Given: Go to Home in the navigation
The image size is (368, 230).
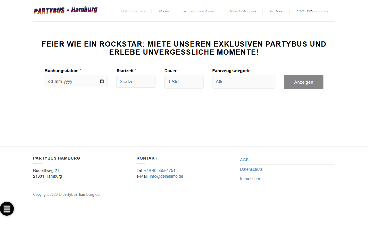Looking at the screenshot, I should pos(164,11).
